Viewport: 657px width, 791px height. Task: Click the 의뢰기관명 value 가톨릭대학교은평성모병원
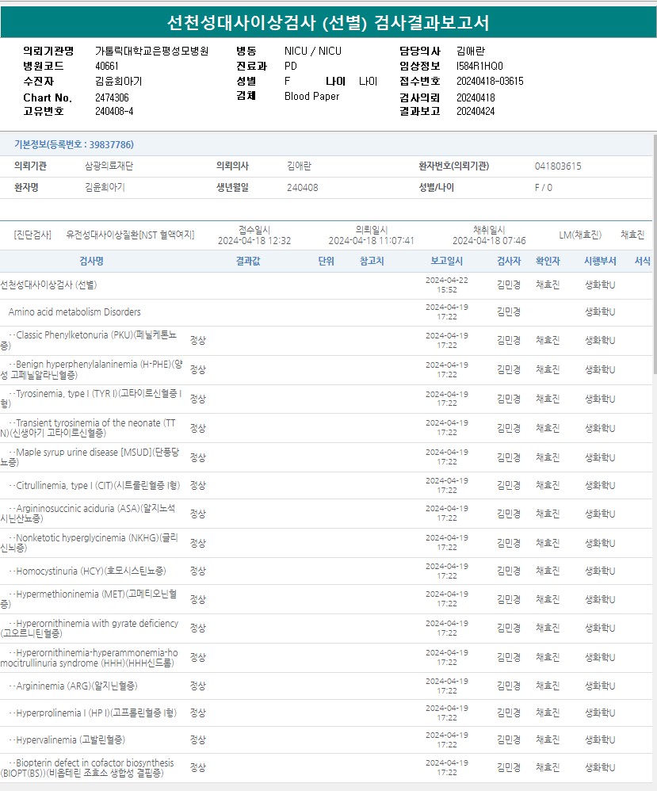pyautogui.click(x=152, y=51)
